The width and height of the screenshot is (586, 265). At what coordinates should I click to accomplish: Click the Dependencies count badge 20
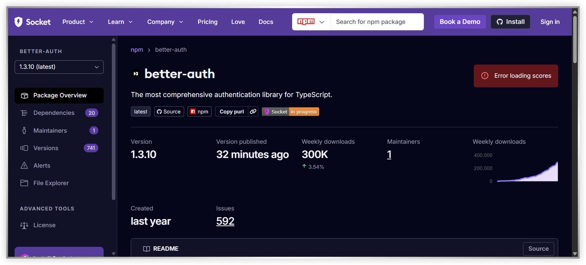(x=91, y=113)
